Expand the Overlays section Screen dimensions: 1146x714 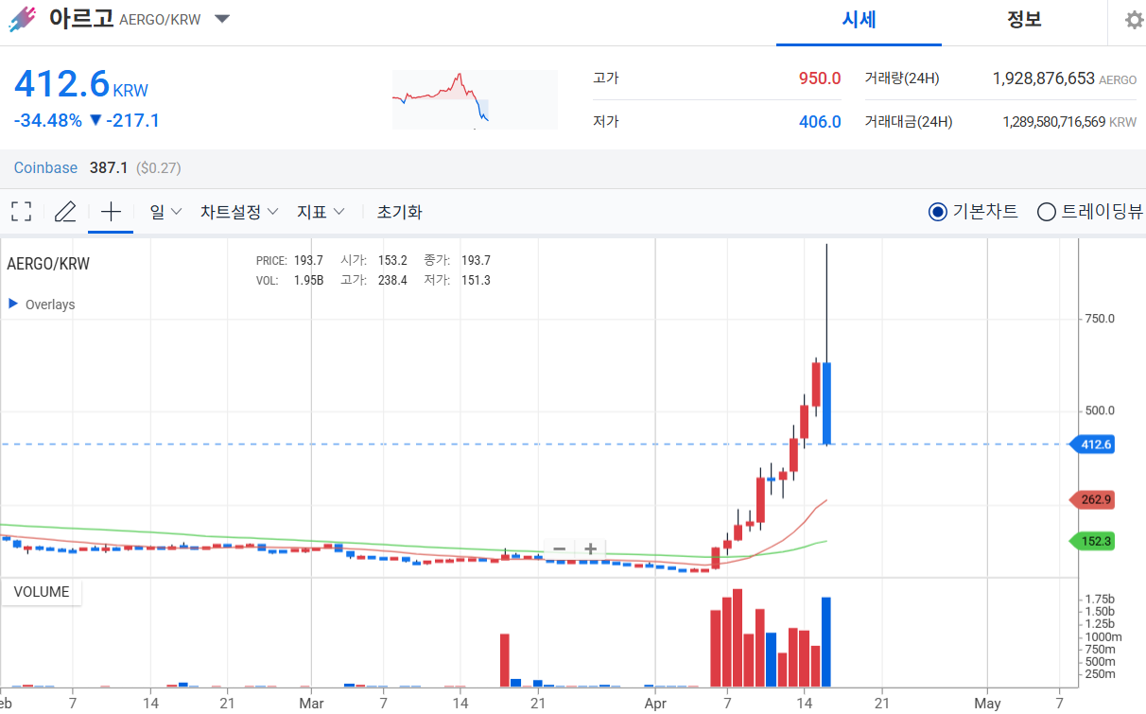[x=42, y=305]
